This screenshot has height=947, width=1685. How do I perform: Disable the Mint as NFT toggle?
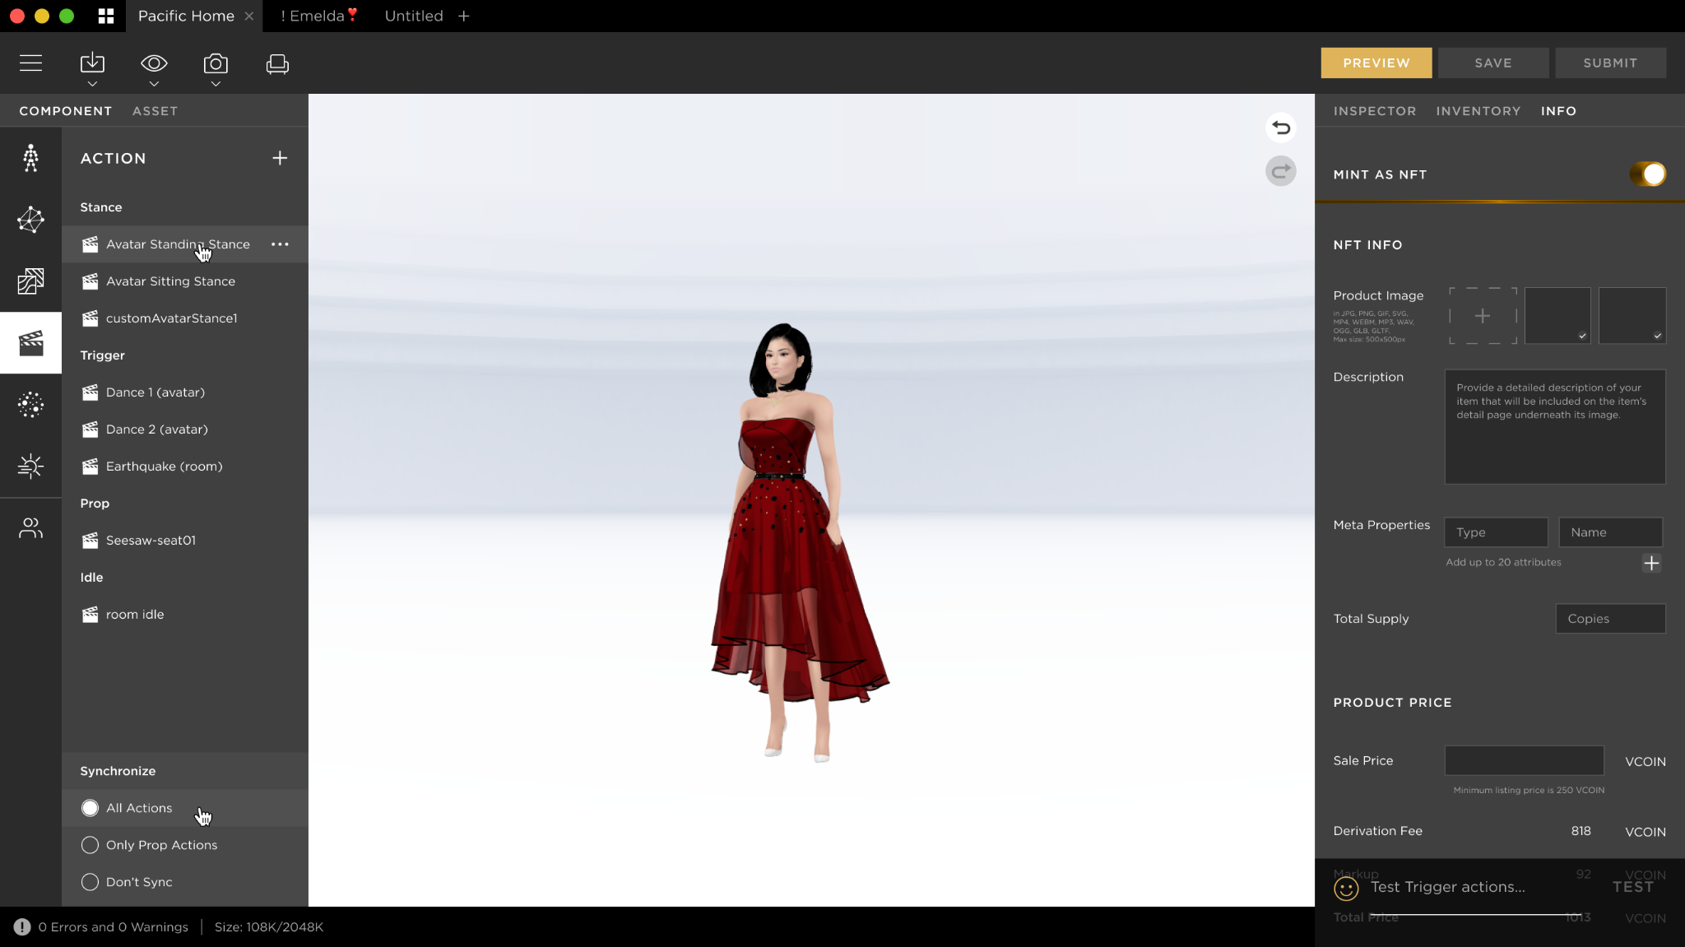[1648, 174]
